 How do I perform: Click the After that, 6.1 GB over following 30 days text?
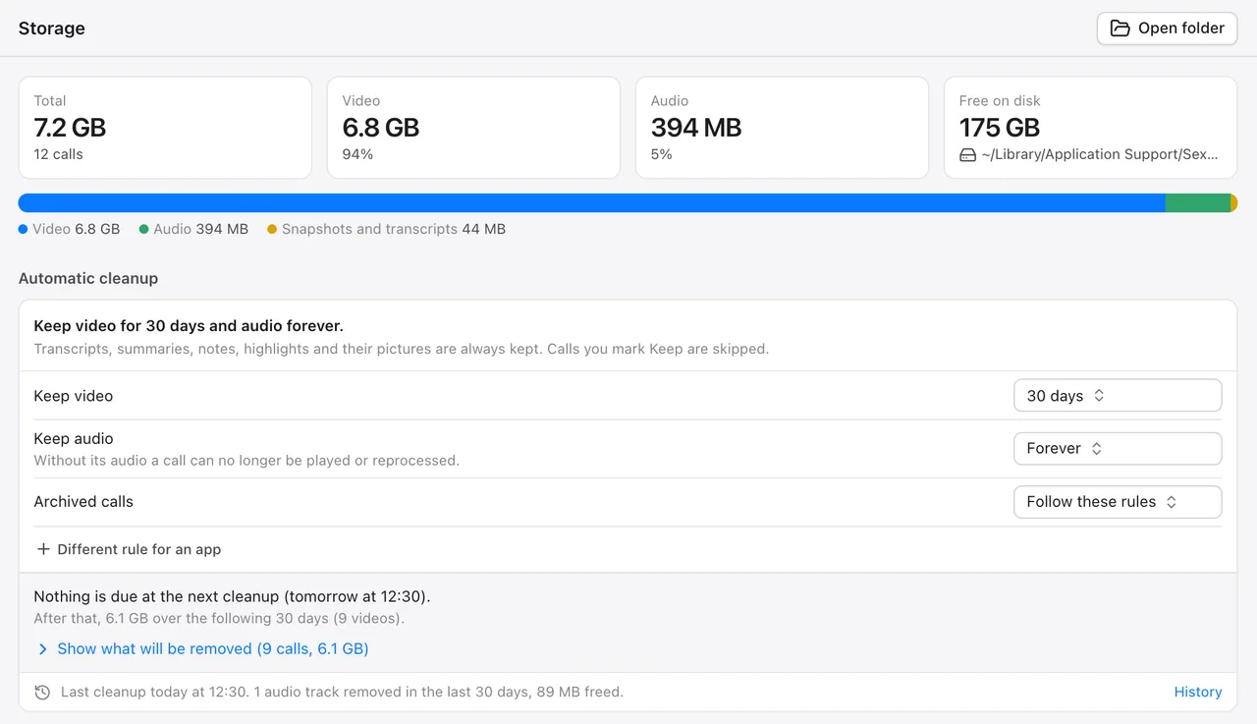(219, 618)
